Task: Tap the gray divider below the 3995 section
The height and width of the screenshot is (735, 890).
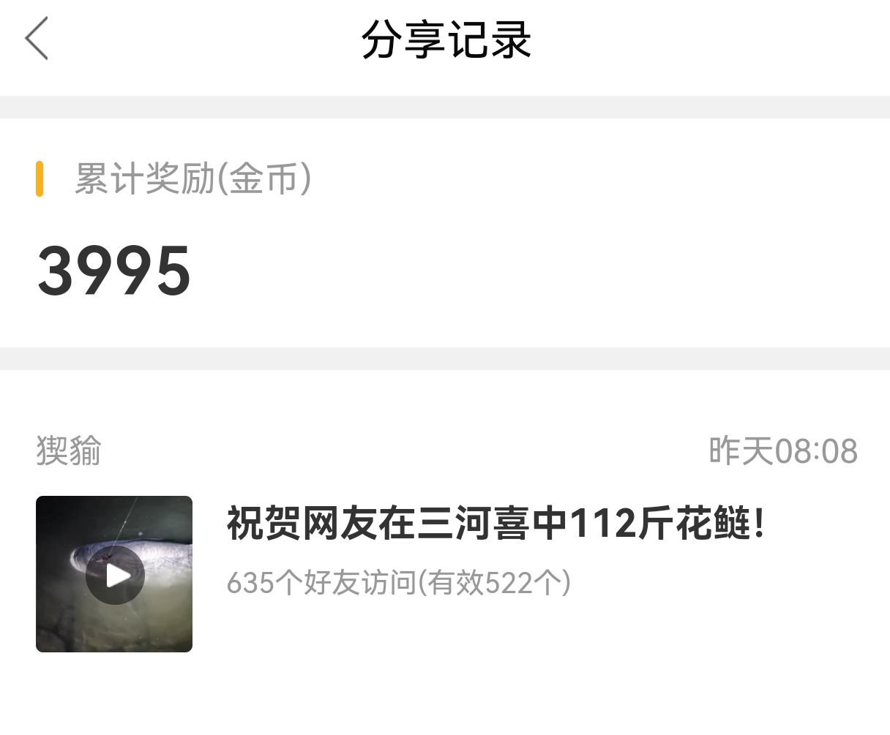Action: 445,358
